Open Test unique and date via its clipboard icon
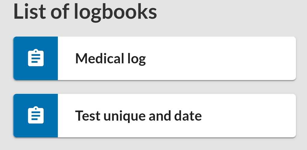 tap(36, 115)
